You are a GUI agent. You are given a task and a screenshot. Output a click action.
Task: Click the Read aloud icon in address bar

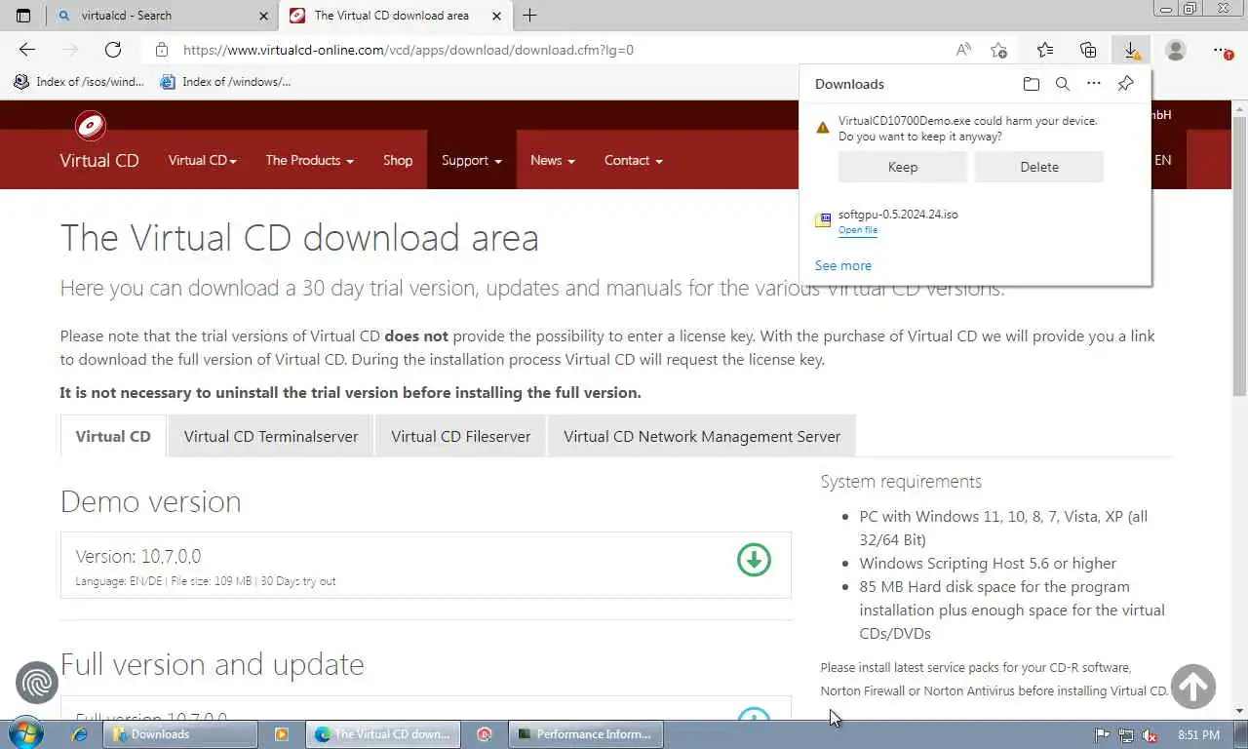click(963, 50)
